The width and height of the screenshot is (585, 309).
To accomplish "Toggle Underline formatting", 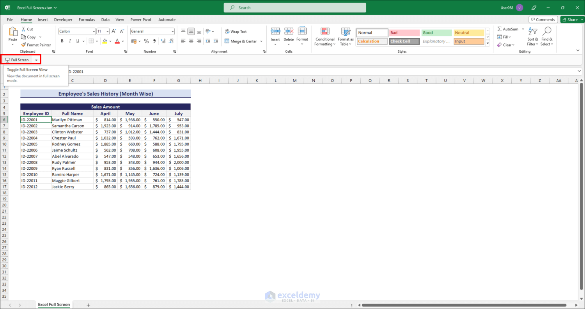I will click(78, 41).
